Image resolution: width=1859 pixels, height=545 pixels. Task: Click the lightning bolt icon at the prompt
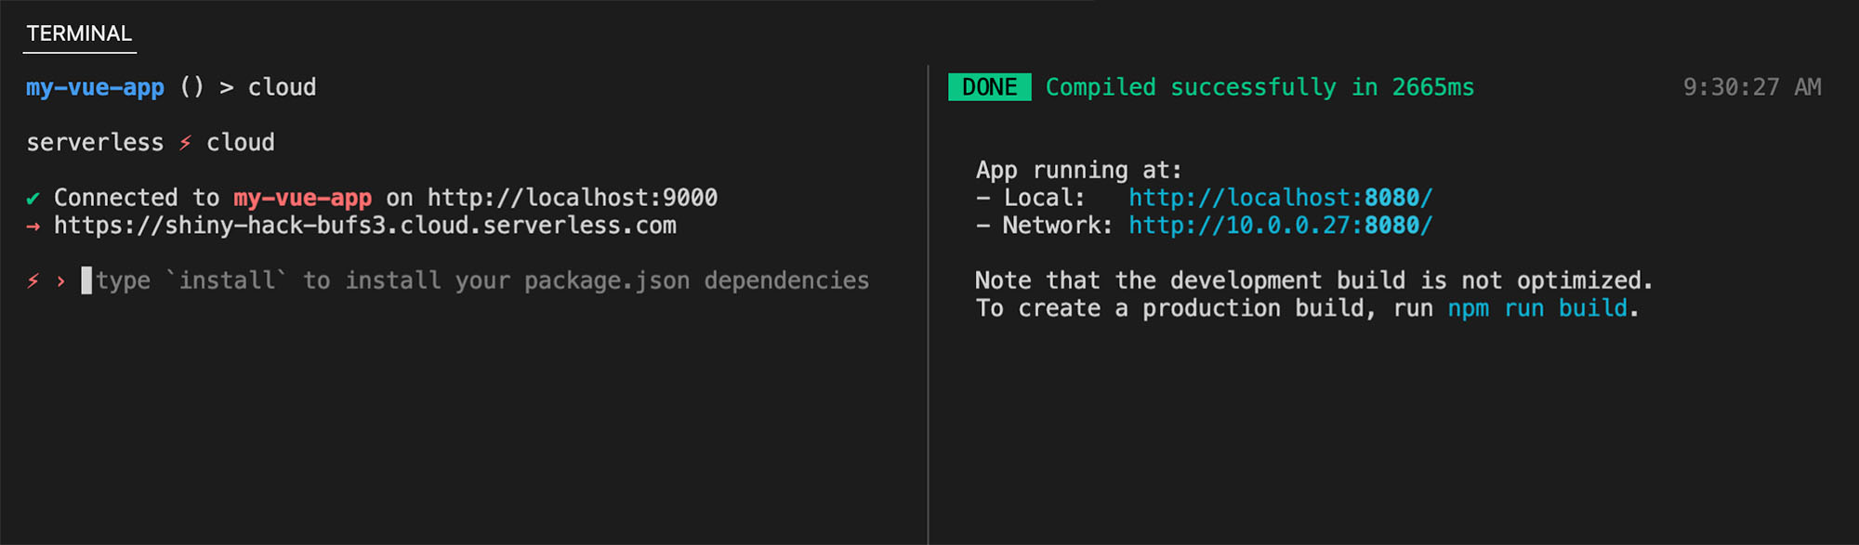(33, 281)
